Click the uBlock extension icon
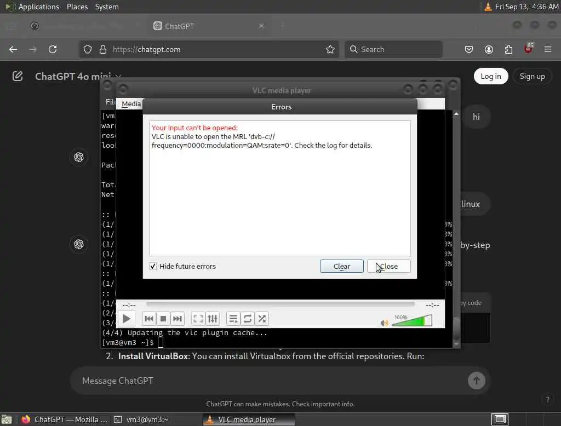561x426 pixels. coord(529,49)
